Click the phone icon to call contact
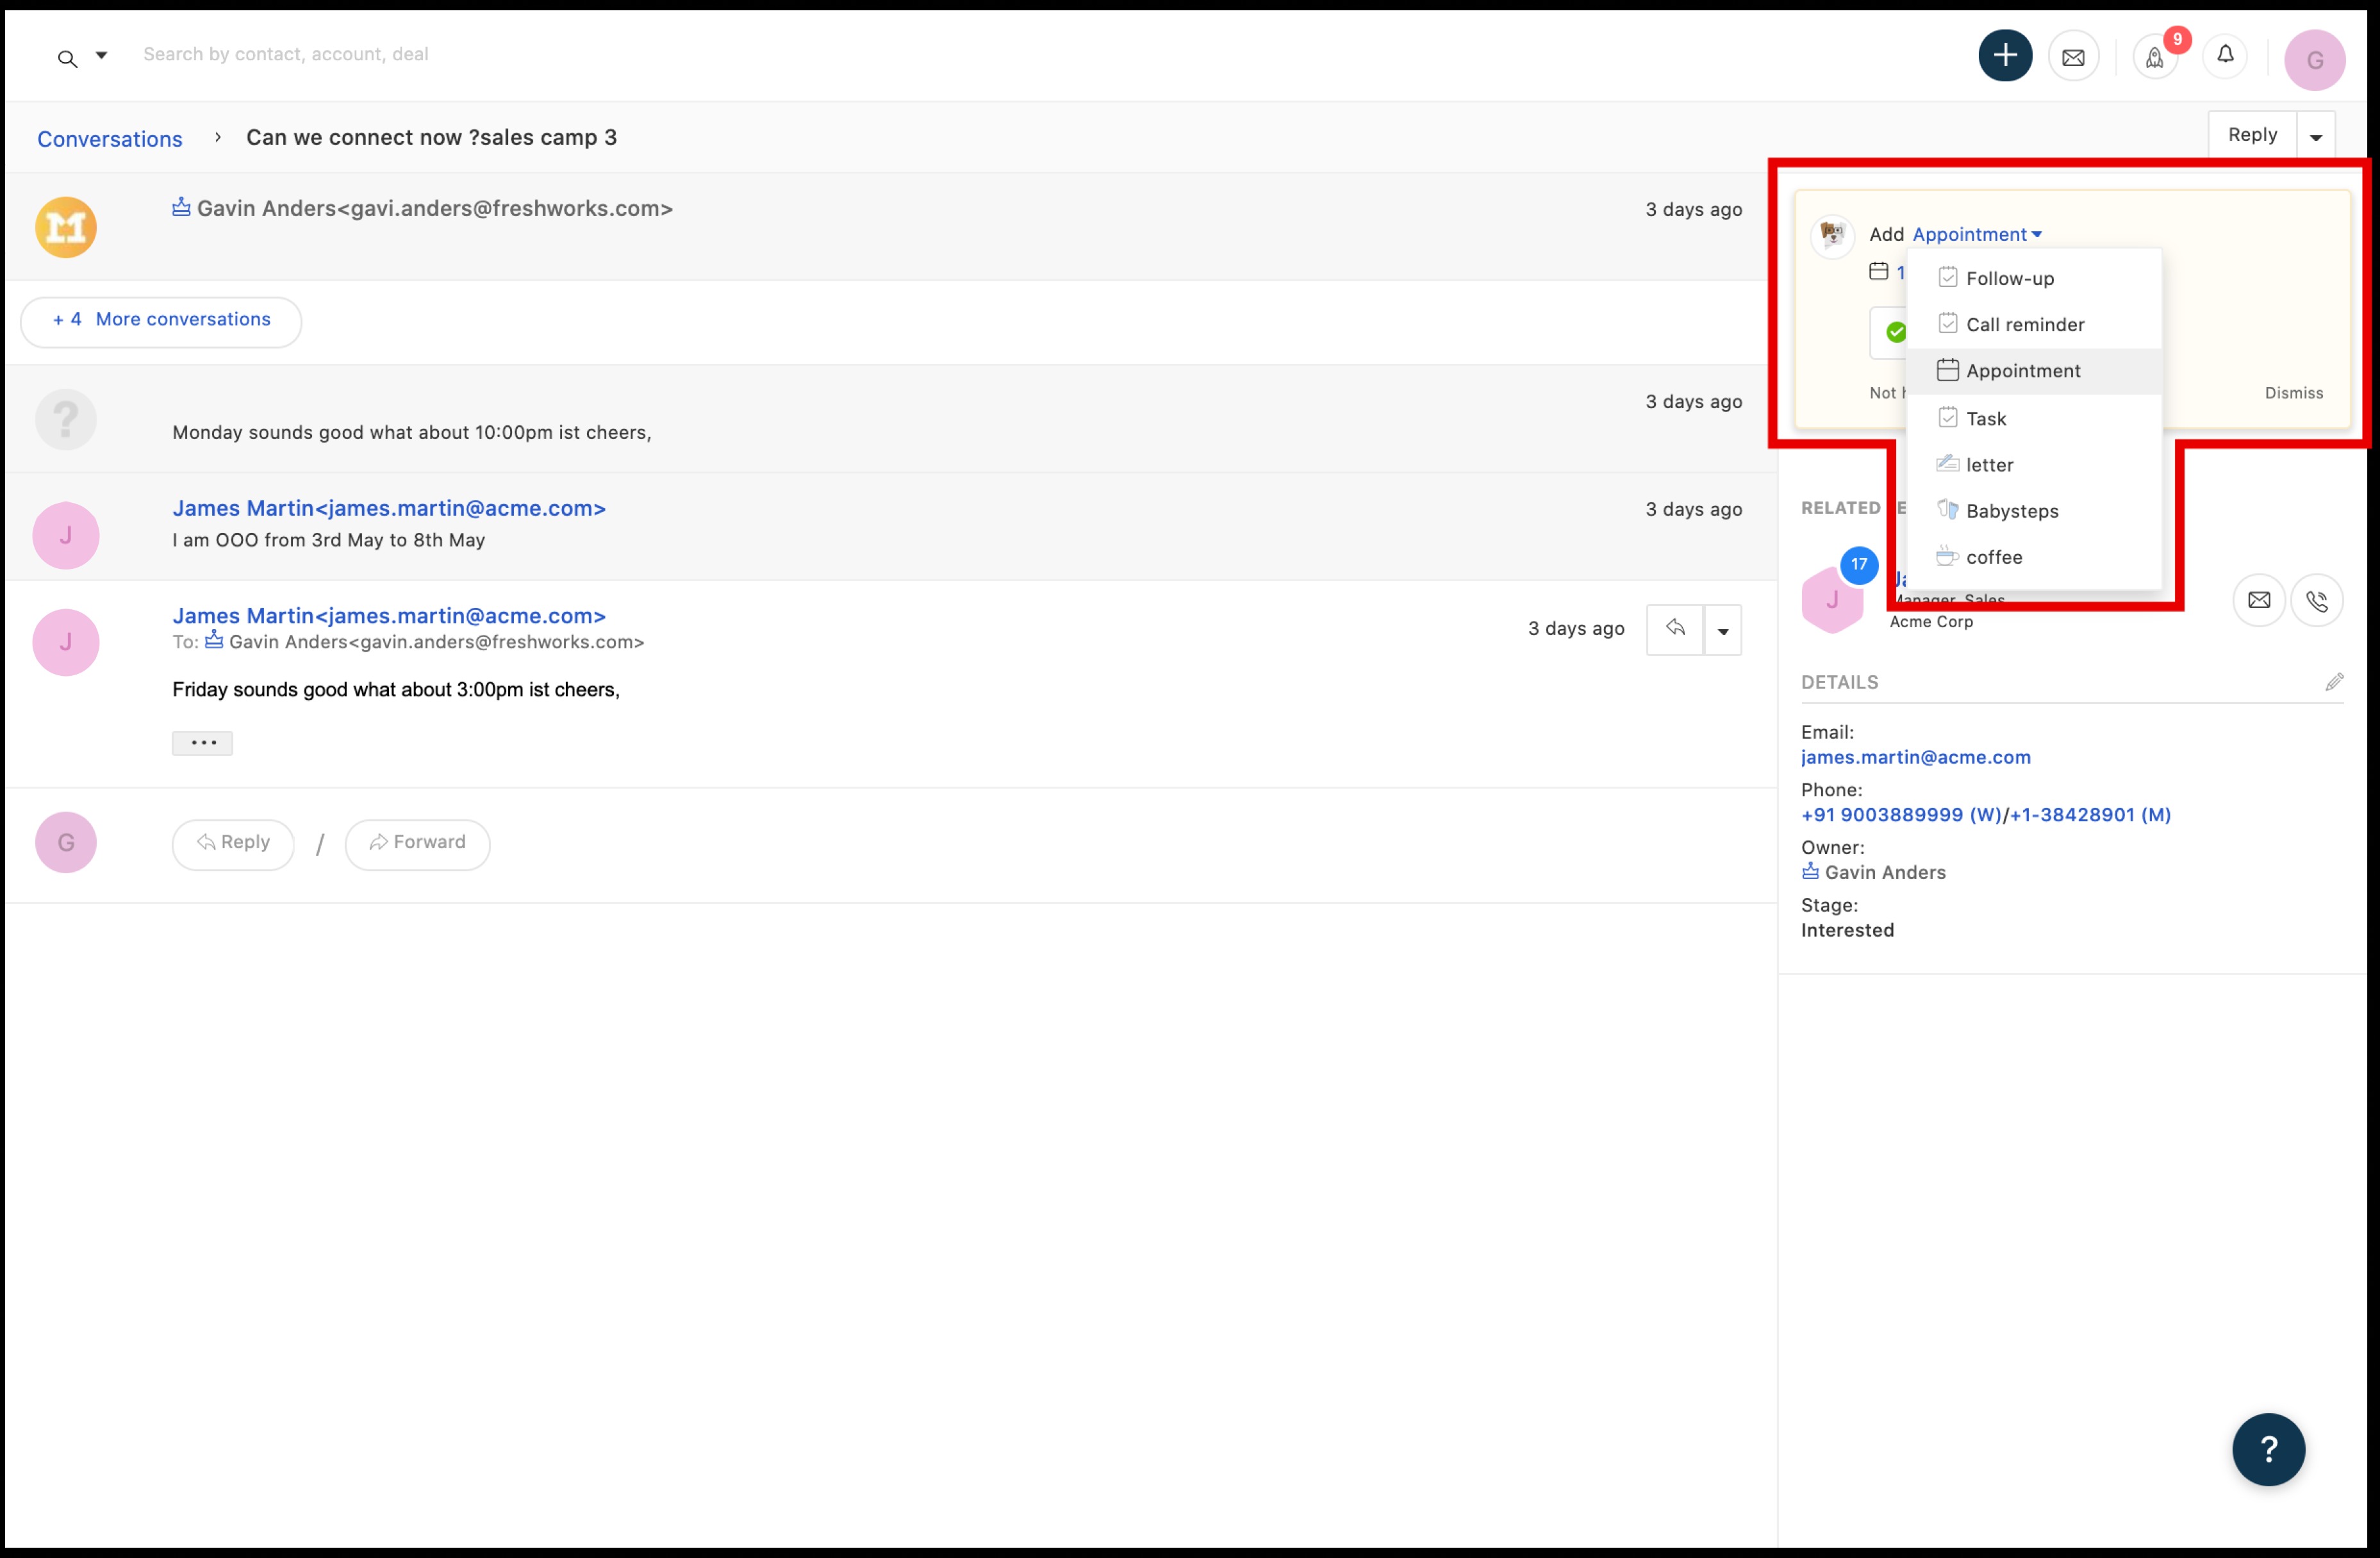Image resolution: width=2380 pixels, height=1558 pixels. pos(2316,600)
